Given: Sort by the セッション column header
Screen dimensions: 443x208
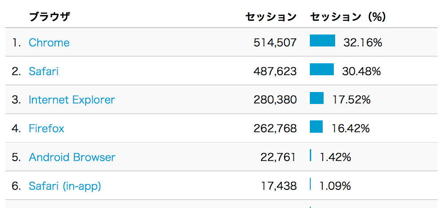Looking at the screenshot, I should [x=271, y=17].
